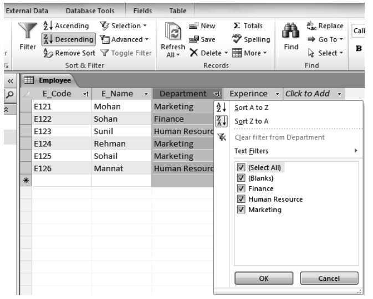Click Totals sigma button
Viewport: 373px width, 299px height.
click(248, 26)
